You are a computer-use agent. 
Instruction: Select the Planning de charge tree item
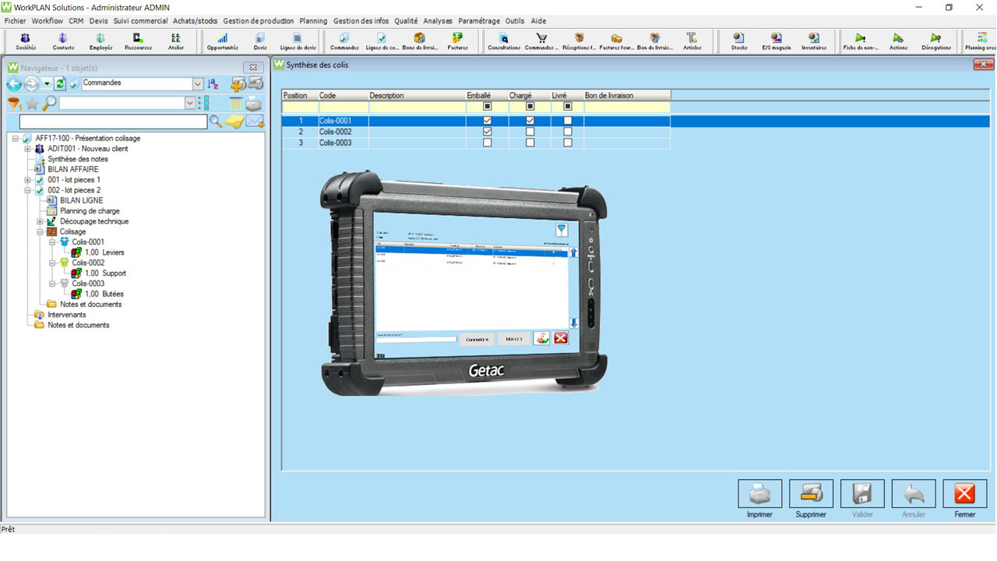(x=90, y=211)
